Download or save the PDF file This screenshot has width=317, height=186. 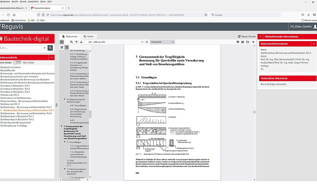[x=248, y=42]
